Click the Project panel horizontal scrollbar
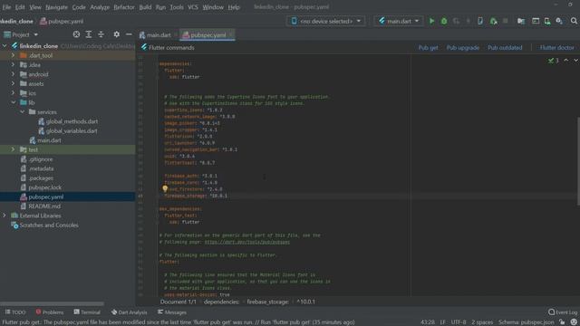Screen dimensions: 580x326 point(52,304)
